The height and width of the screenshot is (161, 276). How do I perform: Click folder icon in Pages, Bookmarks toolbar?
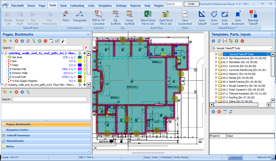[5, 41]
